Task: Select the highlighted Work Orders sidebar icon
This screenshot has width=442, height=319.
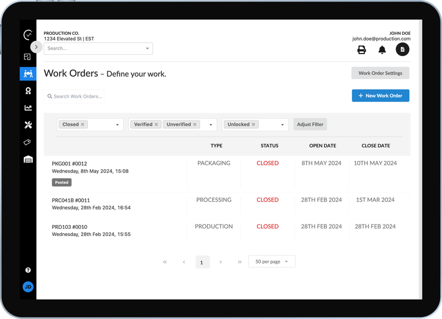Action: pos(27,74)
